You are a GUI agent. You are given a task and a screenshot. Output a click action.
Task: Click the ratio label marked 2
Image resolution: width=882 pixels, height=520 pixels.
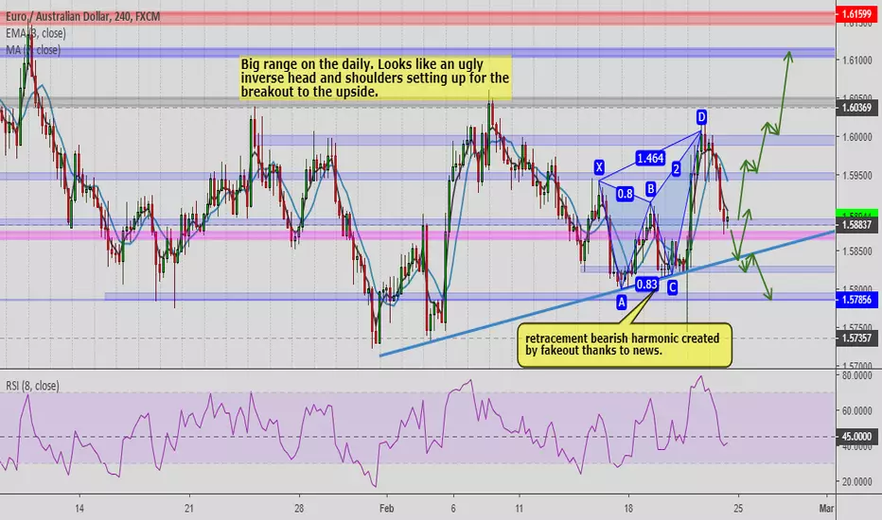[x=676, y=168]
